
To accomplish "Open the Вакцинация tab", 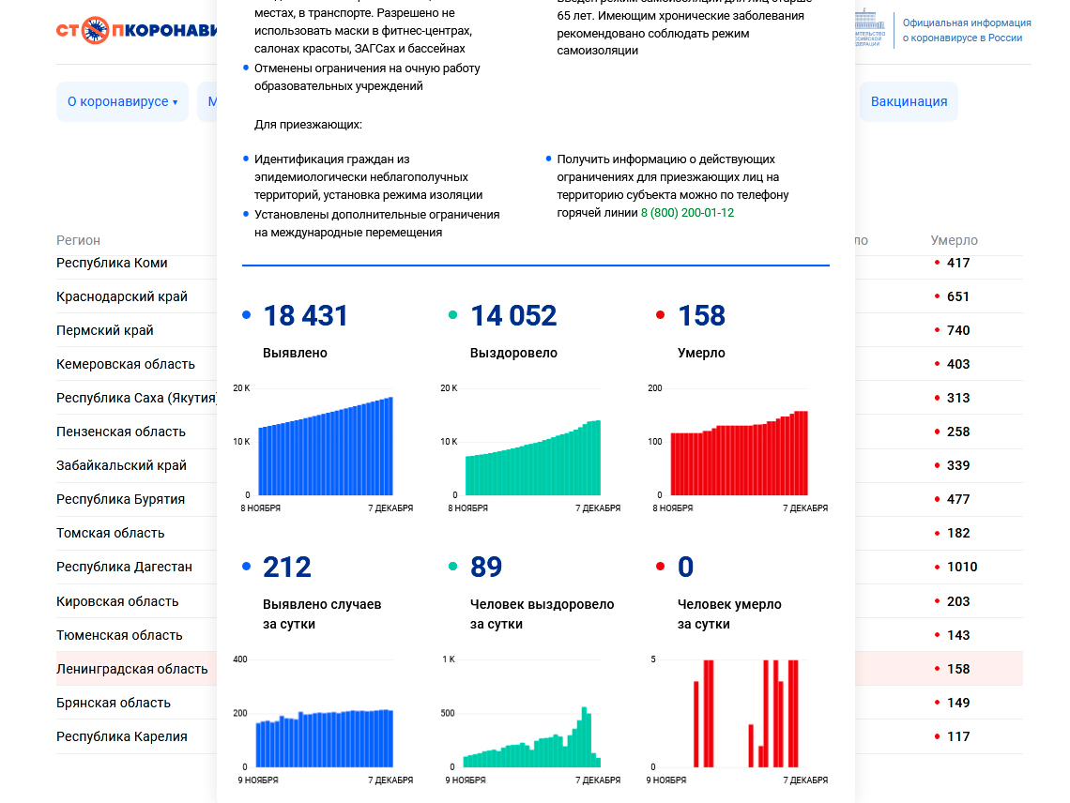I will pyautogui.click(x=909, y=101).
